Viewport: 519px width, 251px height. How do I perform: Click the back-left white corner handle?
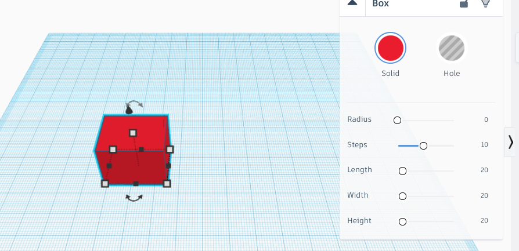pyautogui.click(x=113, y=150)
